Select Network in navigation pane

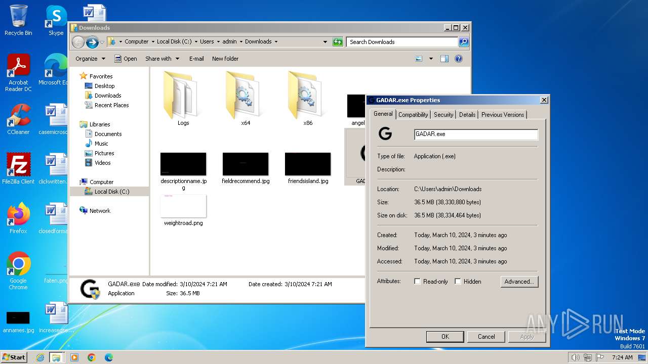(100, 211)
